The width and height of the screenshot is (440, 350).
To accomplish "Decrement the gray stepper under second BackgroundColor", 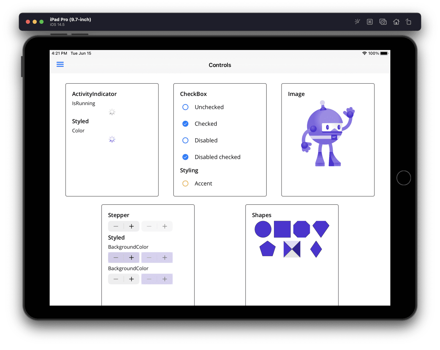I will click(116, 279).
